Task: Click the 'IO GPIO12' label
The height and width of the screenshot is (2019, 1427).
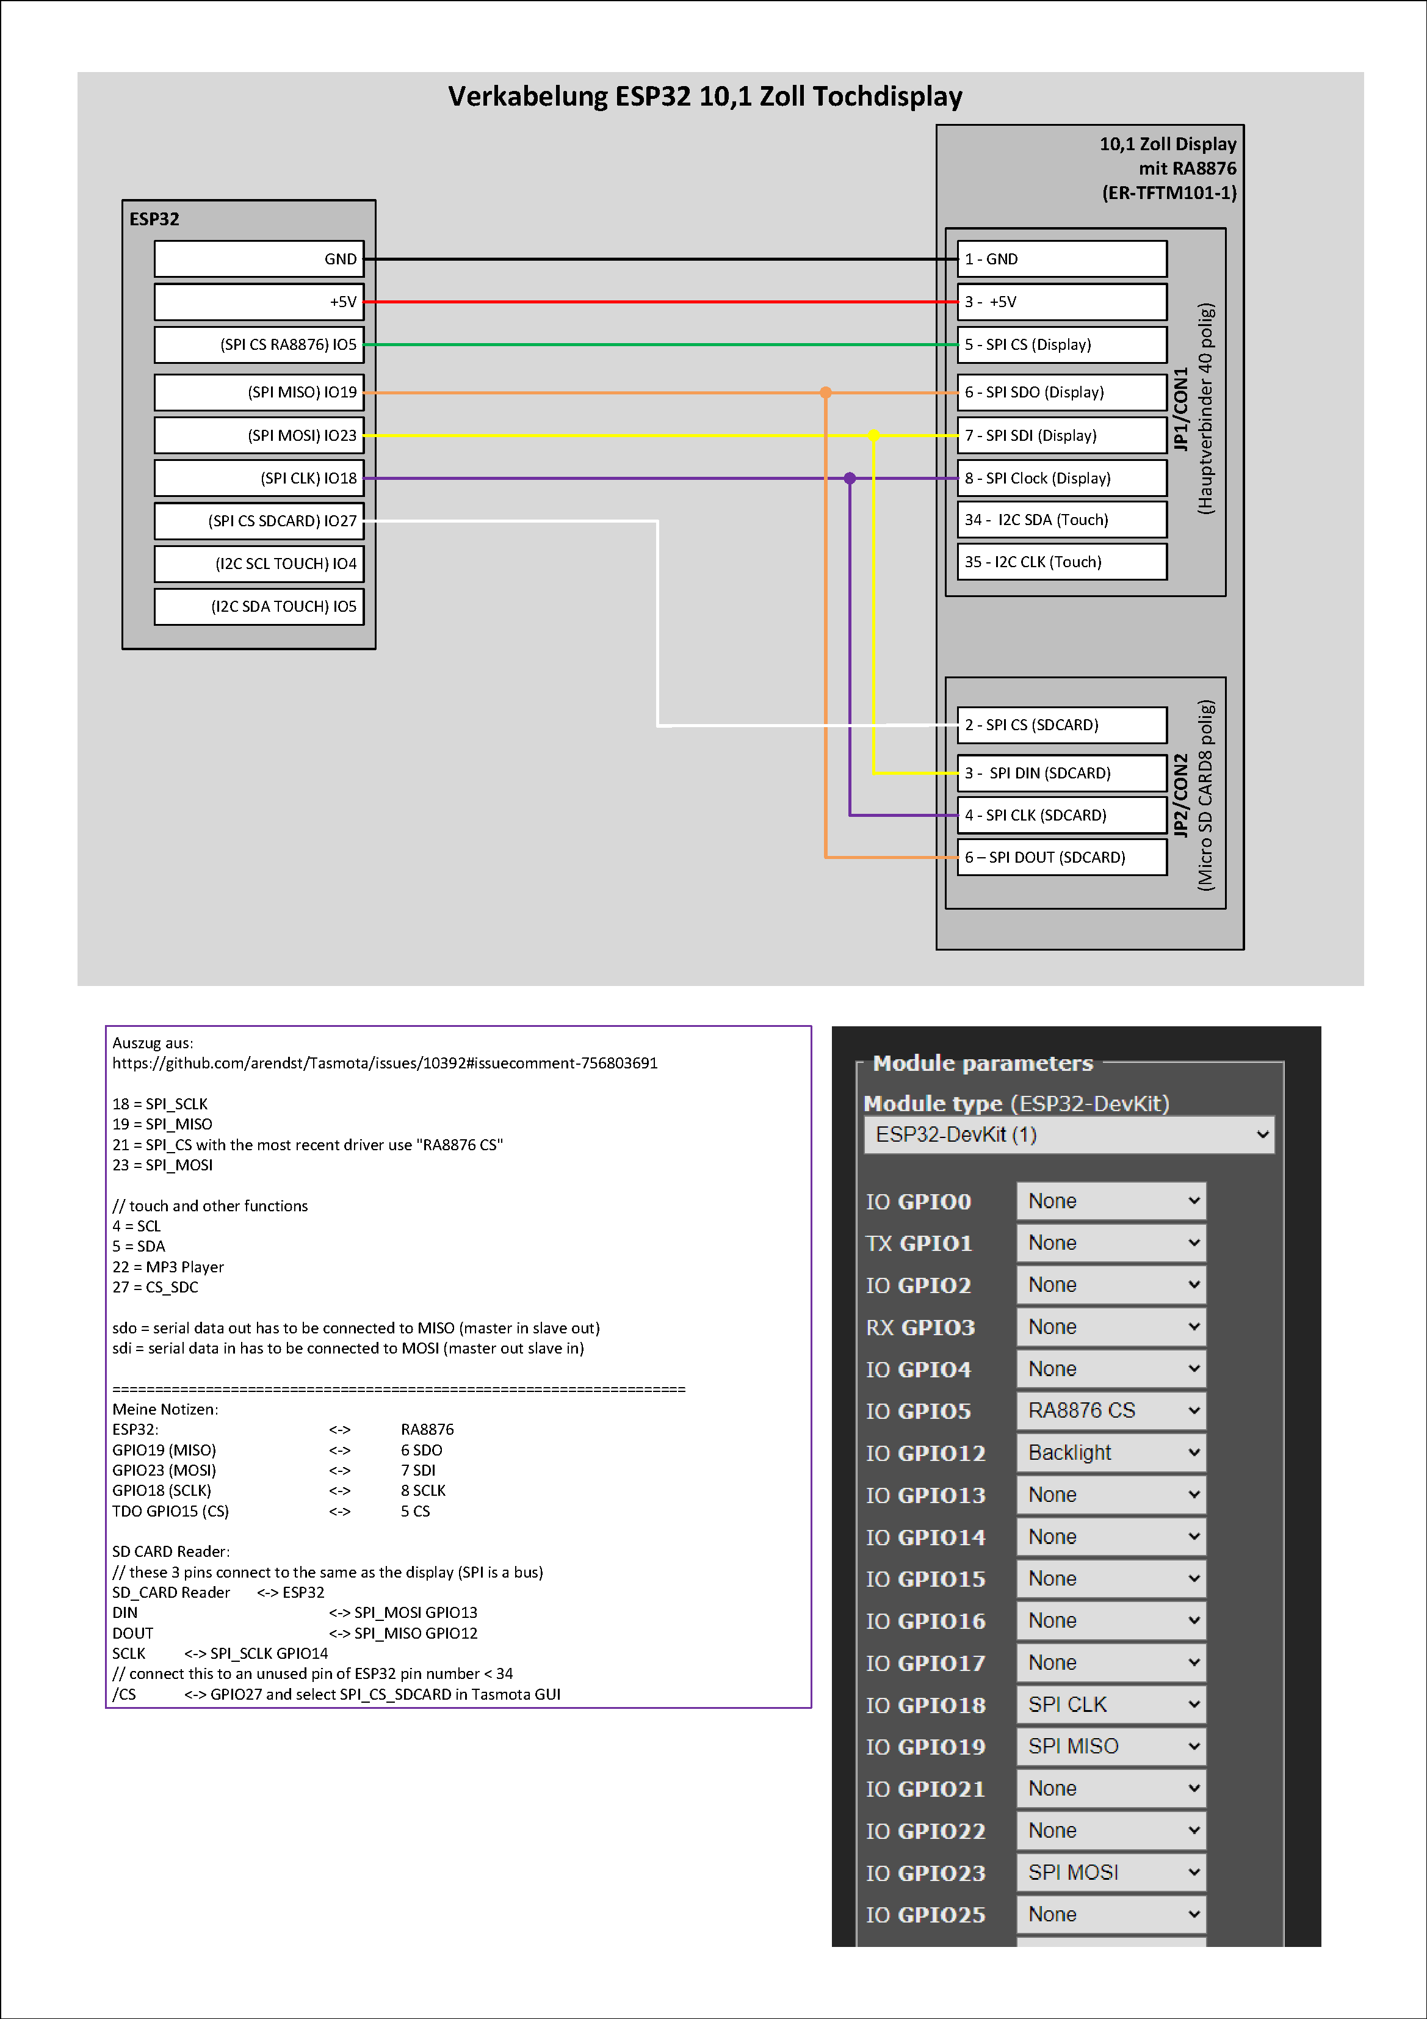Action: (926, 1454)
